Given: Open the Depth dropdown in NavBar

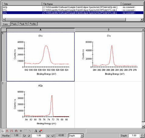Looking at the screenshot, I should [82, 136].
